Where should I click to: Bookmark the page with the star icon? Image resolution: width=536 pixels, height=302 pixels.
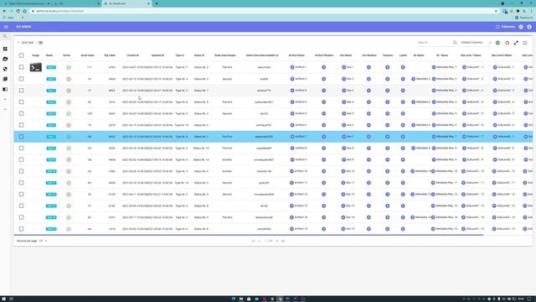[x=496, y=11]
